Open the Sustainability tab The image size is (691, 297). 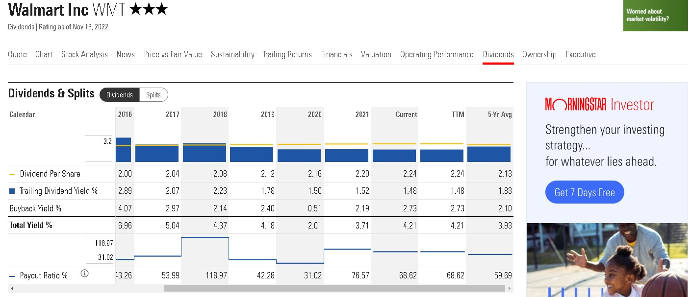coord(232,54)
